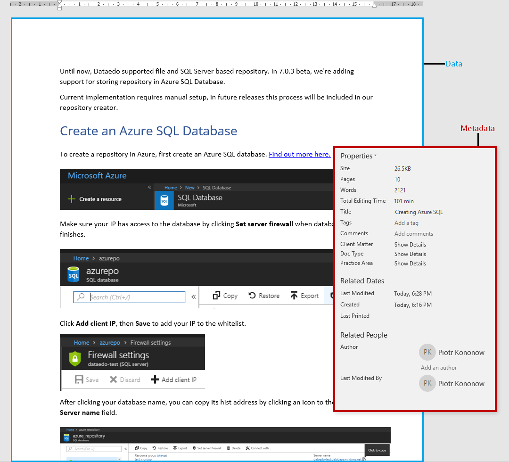Click the Add a tag field
This screenshot has height=462, width=509.
coord(406,223)
